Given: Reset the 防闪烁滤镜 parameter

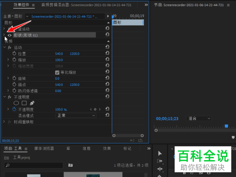Looking at the screenshot, I should (107, 90).
